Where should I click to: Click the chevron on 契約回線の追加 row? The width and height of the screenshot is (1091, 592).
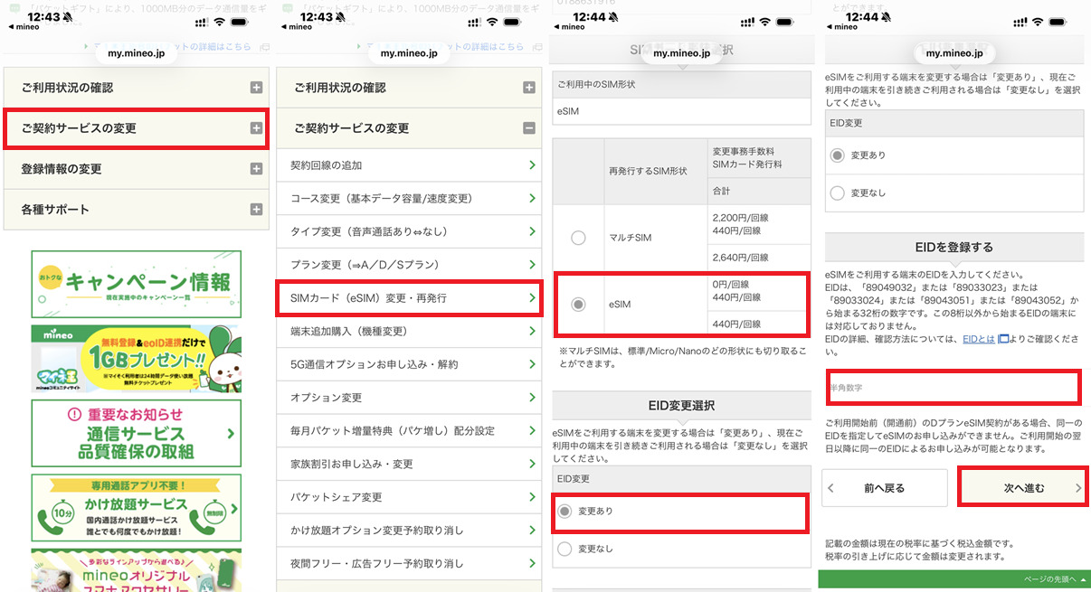coord(531,165)
